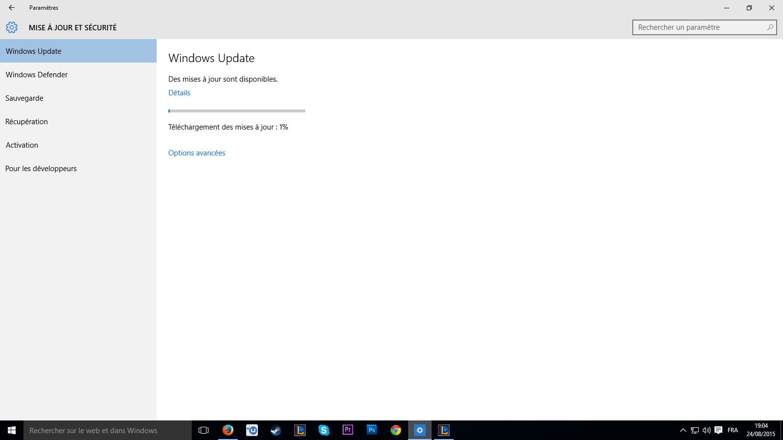Click the Détails link
The image size is (783, 440).
[179, 92]
